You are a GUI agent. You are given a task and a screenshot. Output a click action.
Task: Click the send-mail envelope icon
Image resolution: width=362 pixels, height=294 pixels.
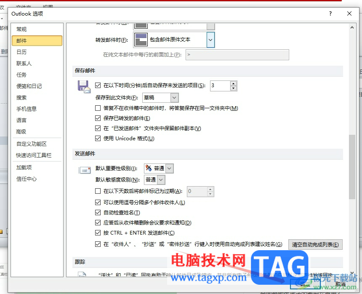point(84,170)
